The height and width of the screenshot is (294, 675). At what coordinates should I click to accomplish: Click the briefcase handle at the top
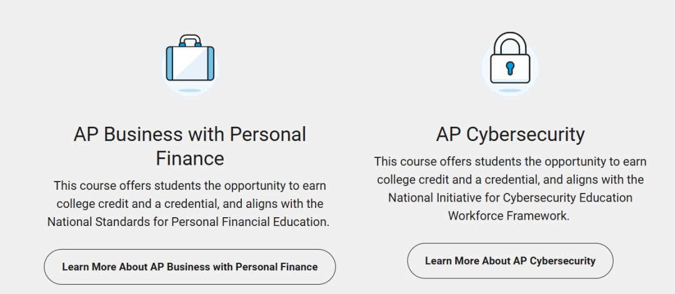tap(190, 41)
